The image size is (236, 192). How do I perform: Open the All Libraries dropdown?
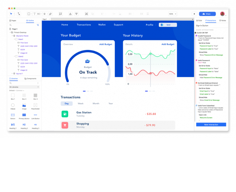24,87
